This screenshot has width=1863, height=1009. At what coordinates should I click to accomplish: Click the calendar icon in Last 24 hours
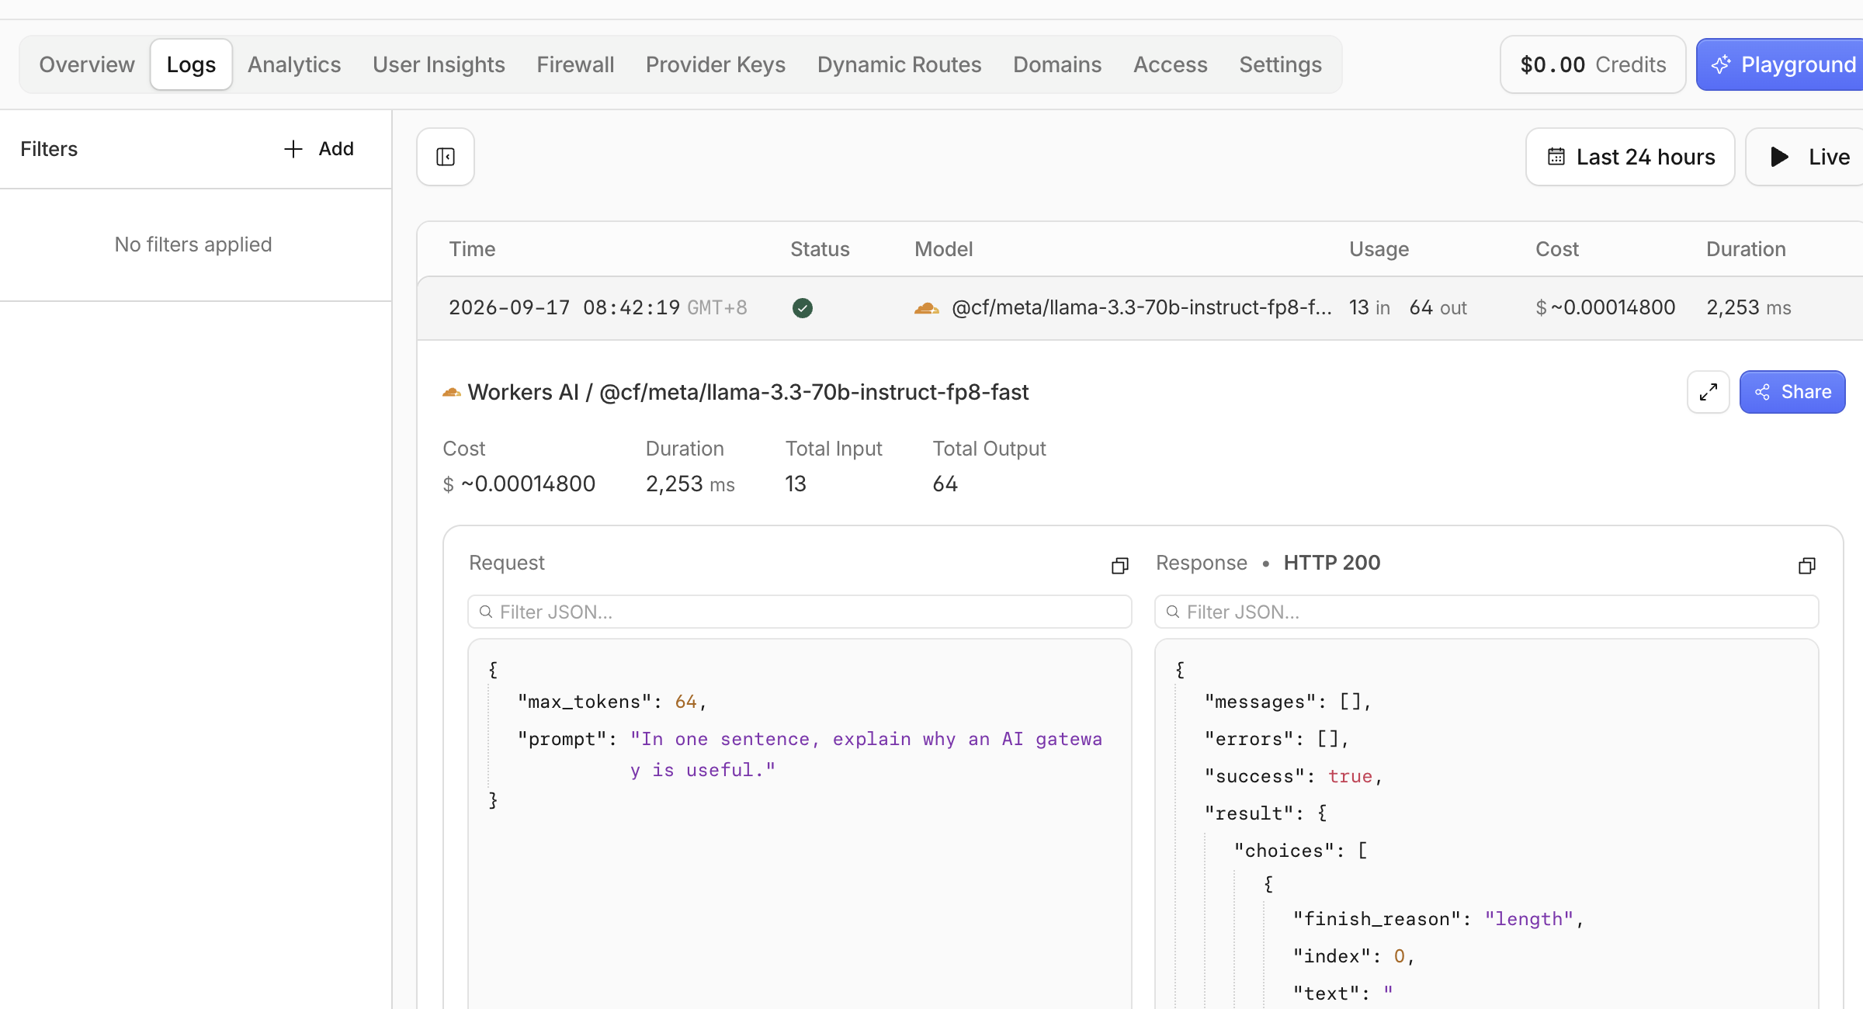1556,157
